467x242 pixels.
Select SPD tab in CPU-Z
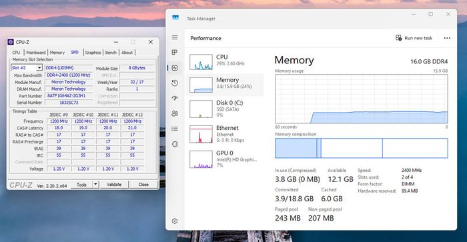click(x=75, y=52)
